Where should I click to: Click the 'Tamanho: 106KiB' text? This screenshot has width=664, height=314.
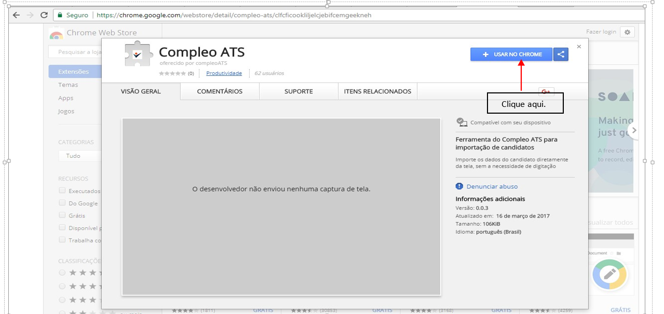(x=478, y=224)
